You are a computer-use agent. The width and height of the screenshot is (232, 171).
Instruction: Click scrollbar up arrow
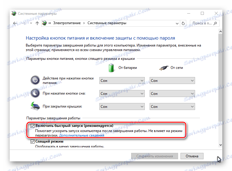220,31
